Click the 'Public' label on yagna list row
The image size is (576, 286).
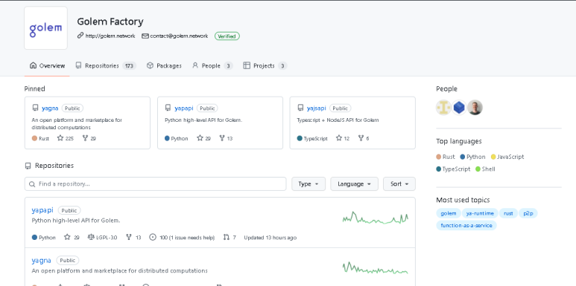tap(68, 260)
